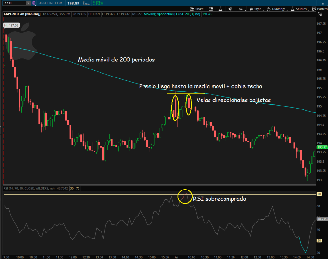Image resolution: width=328 pixels, height=259 pixels.
Task: Click the L: 193.63 low value
Action: pos(108,14)
